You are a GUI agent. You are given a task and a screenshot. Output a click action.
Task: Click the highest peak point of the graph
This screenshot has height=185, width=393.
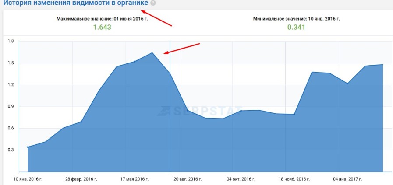(152, 53)
